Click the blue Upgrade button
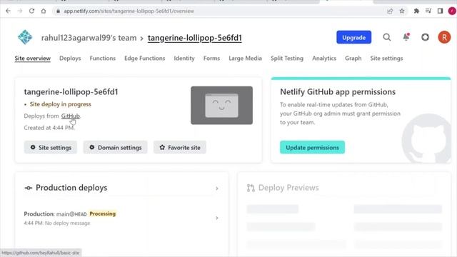Viewport: 457px width, 257px height. click(x=354, y=37)
